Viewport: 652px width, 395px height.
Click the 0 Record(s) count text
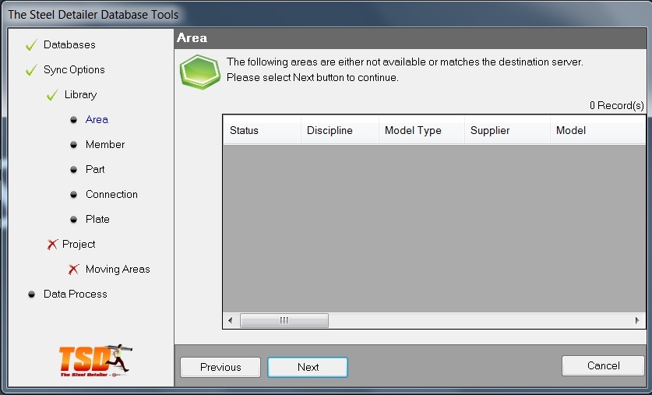[x=617, y=106]
